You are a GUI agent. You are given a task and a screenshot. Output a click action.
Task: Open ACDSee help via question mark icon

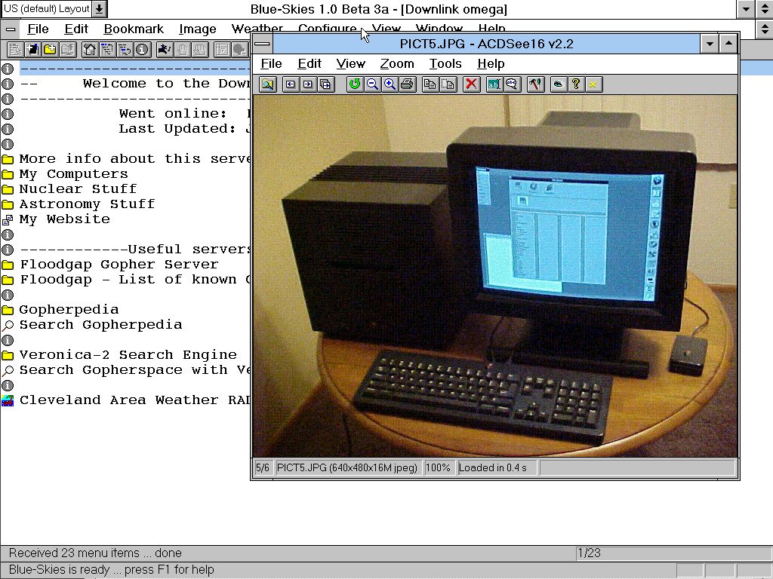576,84
